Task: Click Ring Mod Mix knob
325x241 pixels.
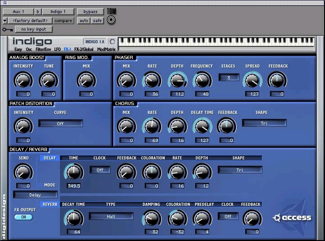Action: pyautogui.click(x=87, y=80)
